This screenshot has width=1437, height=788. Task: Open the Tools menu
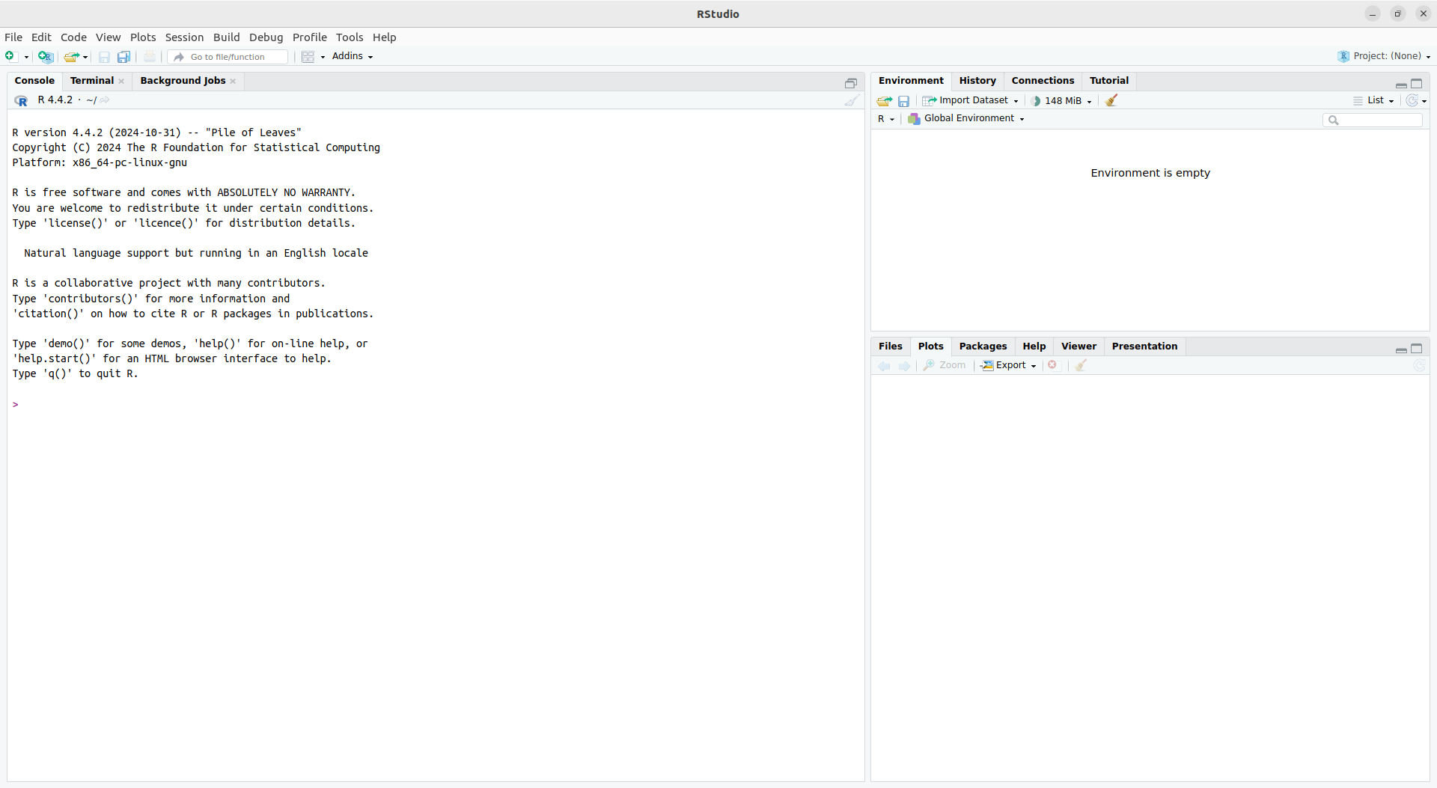tap(350, 37)
